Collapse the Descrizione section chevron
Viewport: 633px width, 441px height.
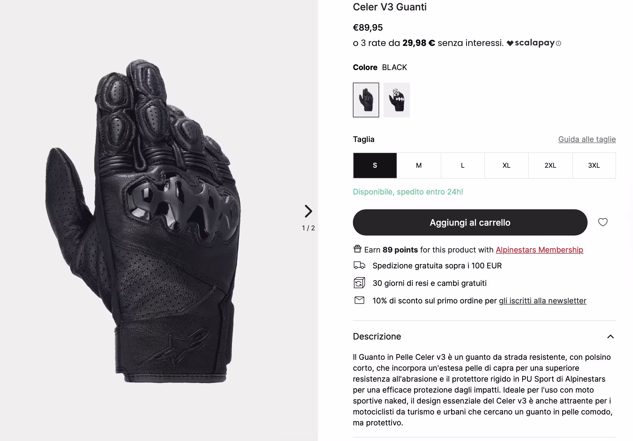tap(610, 336)
